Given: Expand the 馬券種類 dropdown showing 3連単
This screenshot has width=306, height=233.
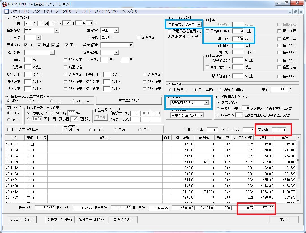Looking at the screenshot, I should [199, 25].
